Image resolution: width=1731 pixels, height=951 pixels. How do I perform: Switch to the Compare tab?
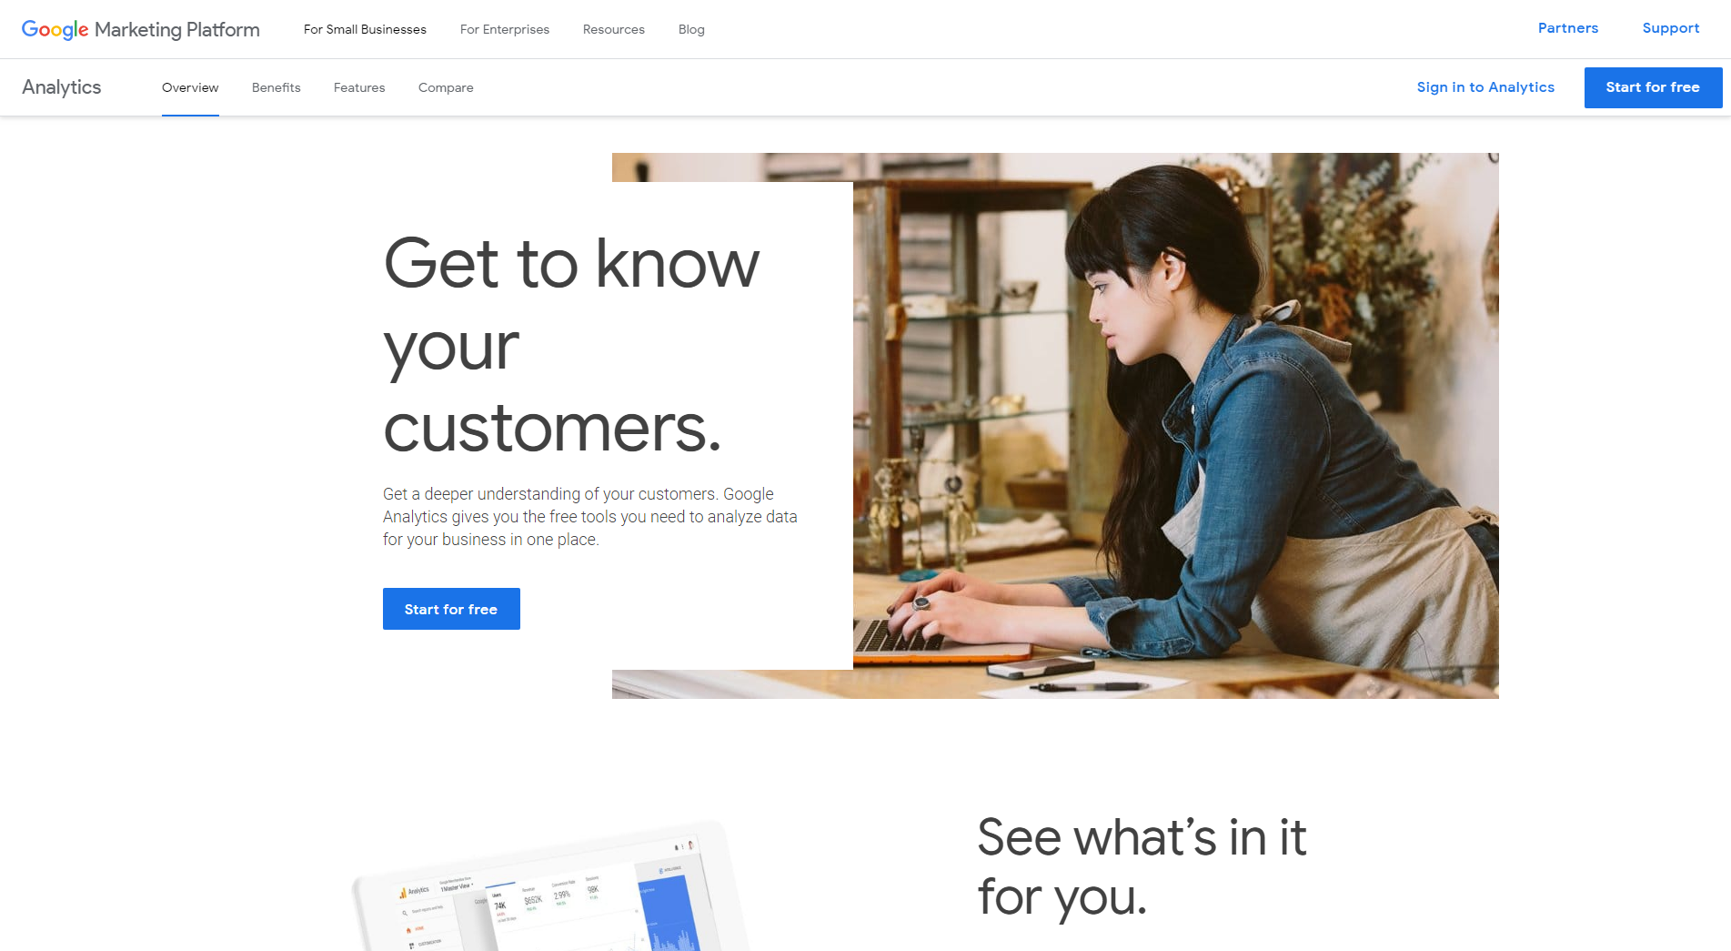pos(446,87)
